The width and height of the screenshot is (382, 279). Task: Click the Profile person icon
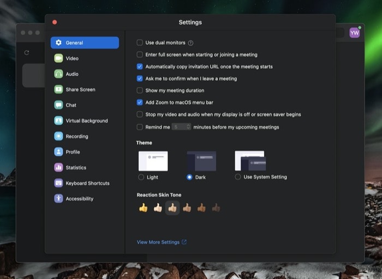[x=58, y=152]
